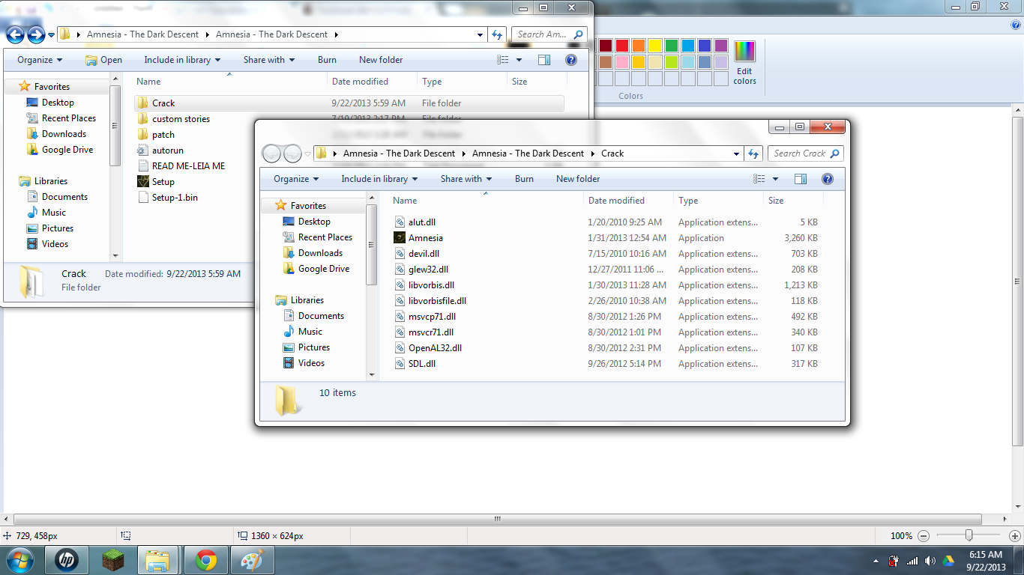This screenshot has height=575, width=1024.
Task: Select the yellow color swatch in Paint
Action: tap(654, 46)
